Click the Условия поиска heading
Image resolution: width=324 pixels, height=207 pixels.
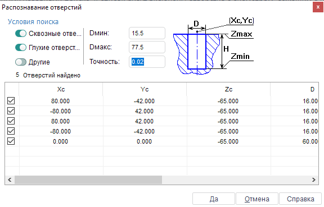point(33,22)
